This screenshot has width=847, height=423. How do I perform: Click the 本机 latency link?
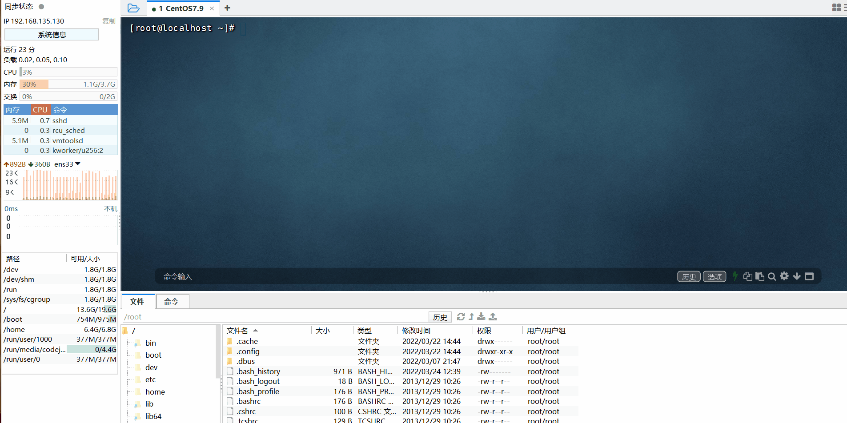(110, 209)
